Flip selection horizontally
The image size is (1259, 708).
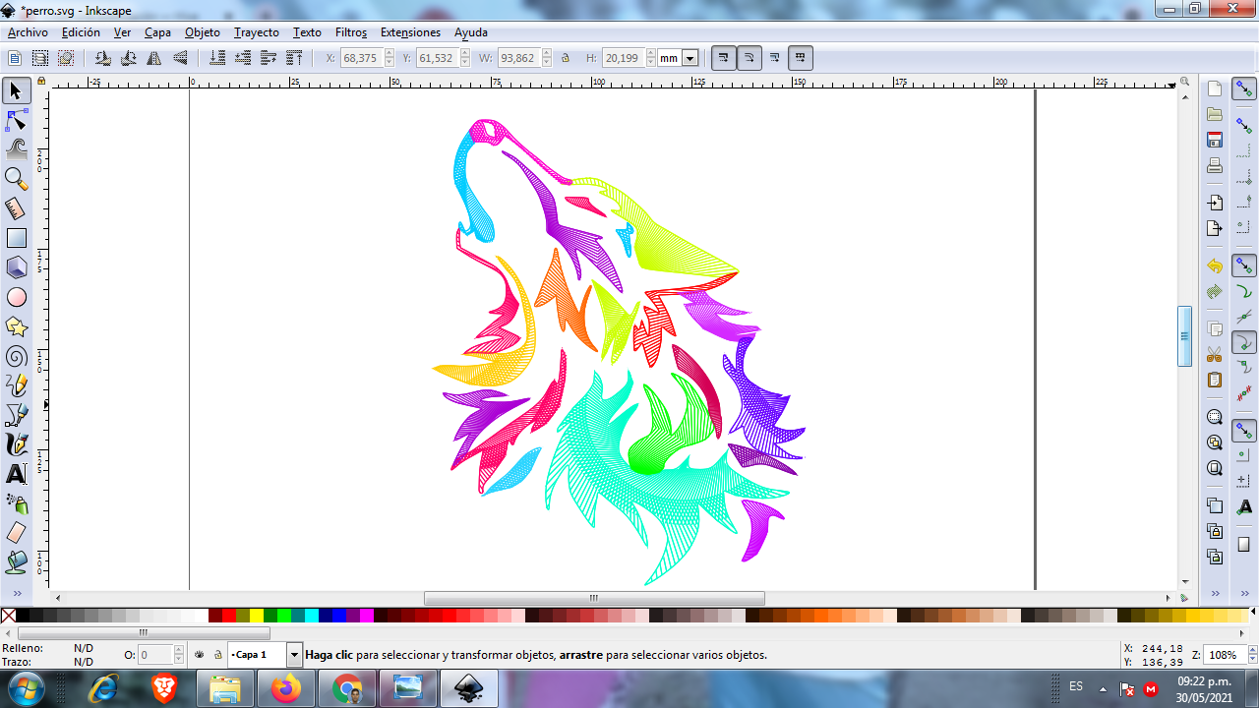tap(153, 58)
